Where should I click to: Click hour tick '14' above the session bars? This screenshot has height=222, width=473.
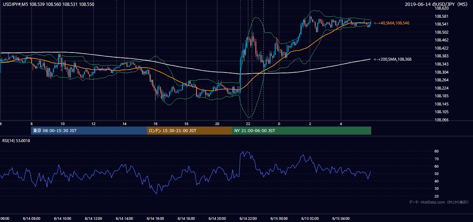pyautogui.click(x=124, y=124)
